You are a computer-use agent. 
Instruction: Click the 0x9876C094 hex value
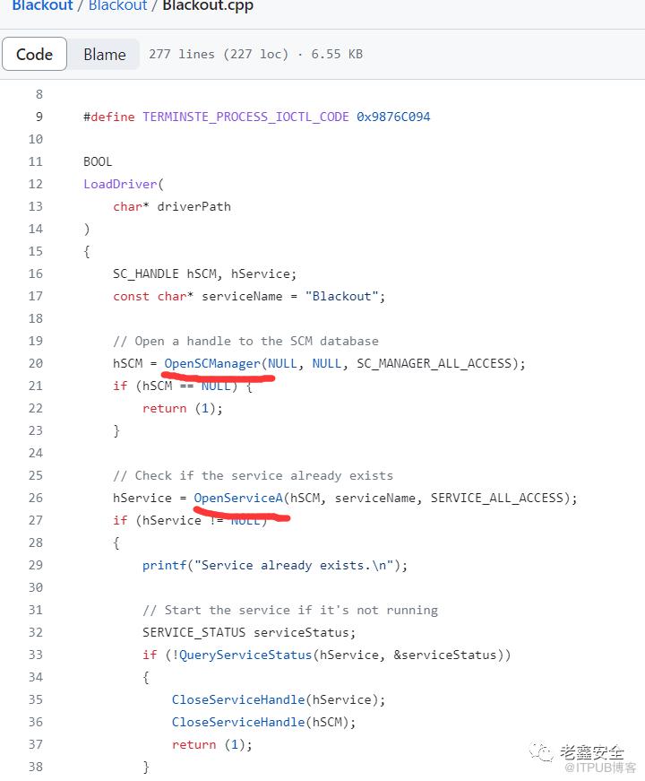pyautogui.click(x=393, y=117)
